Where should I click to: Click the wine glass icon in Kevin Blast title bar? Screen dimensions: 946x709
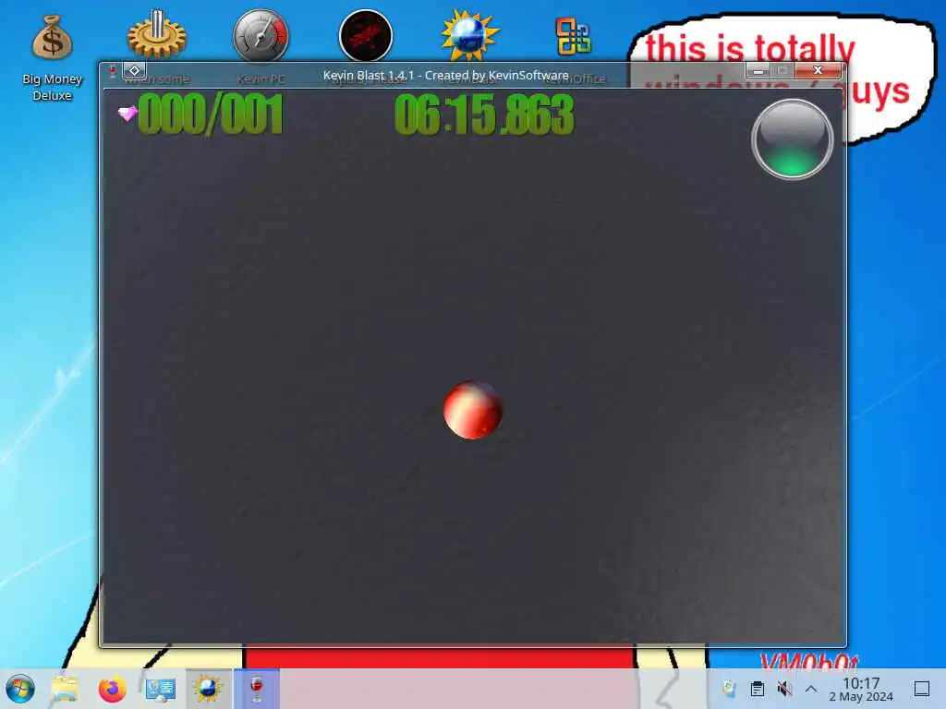(x=112, y=72)
